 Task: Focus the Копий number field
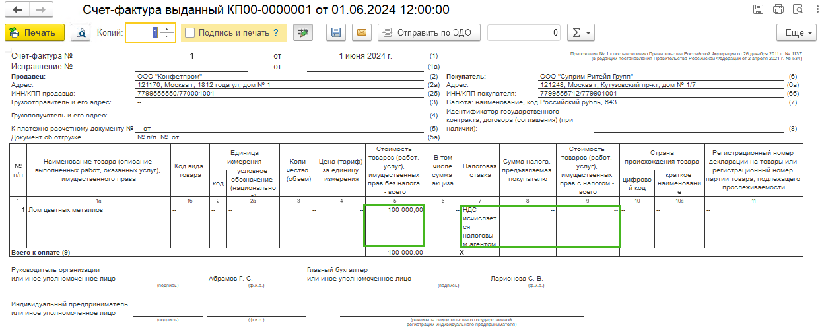click(x=143, y=32)
